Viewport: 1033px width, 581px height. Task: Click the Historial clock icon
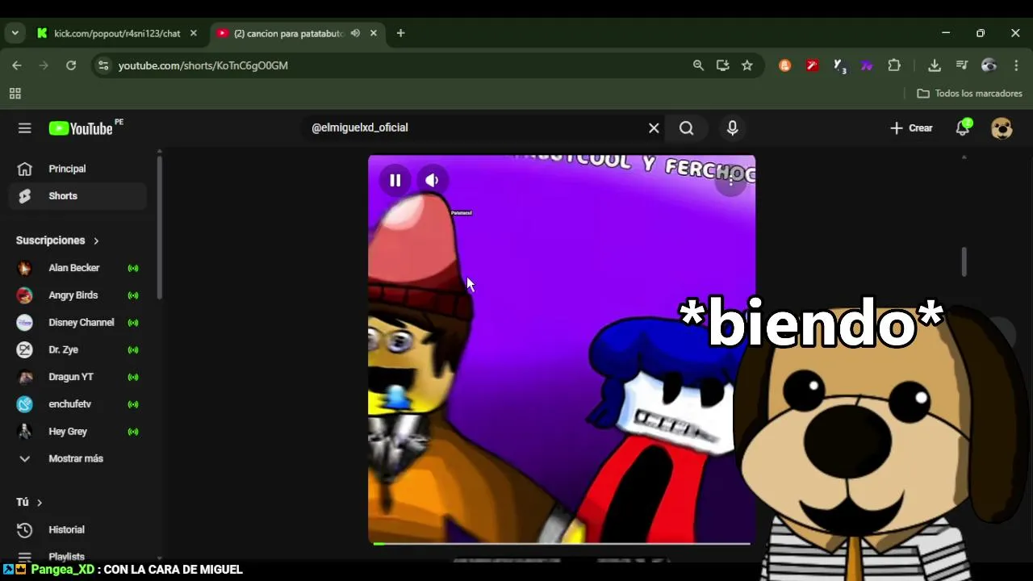click(25, 529)
